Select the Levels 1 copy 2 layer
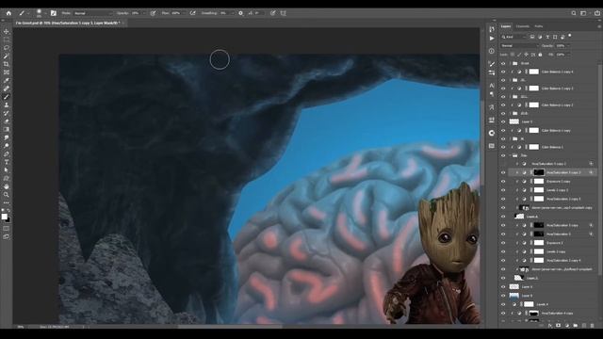Viewport: 603px width, 339px height. (x=557, y=190)
